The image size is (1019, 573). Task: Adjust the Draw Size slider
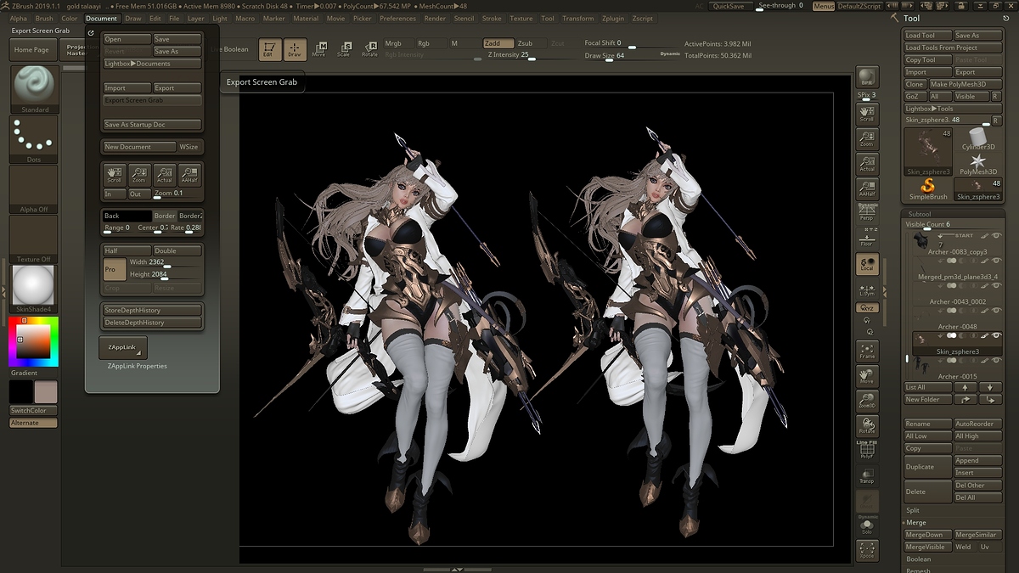coord(631,56)
